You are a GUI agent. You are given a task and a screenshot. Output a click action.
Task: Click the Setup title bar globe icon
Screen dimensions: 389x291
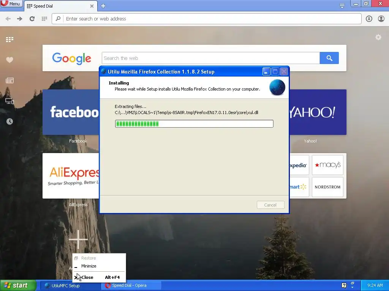(104, 72)
